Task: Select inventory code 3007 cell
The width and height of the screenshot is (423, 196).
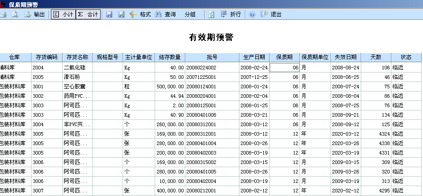Action: tap(47, 191)
